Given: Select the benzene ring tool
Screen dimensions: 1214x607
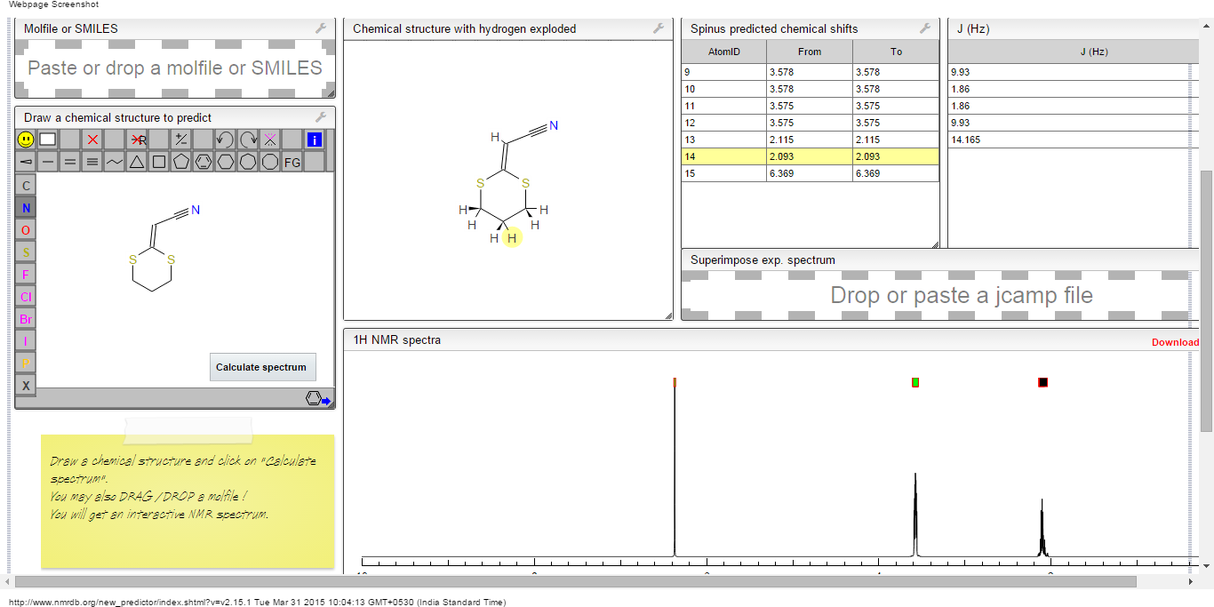Looking at the screenshot, I should pos(204,162).
